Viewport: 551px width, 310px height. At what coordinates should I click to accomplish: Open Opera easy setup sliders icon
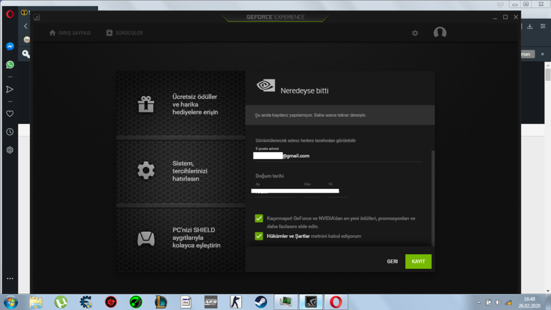tap(543, 26)
